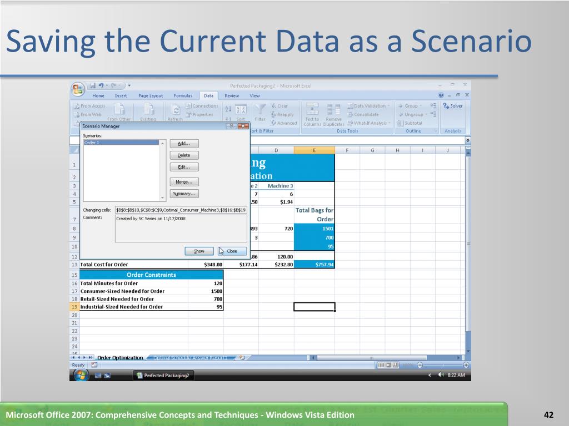Viewport: 569px width, 426px height.
Task: Click From Web in the ribbon
Action: pos(88,114)
